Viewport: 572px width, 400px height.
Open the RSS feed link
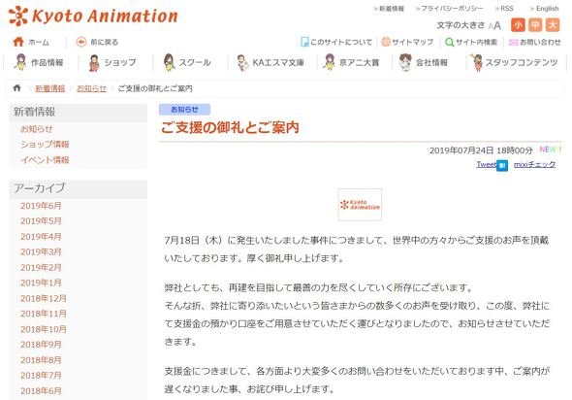pos(504,9)
